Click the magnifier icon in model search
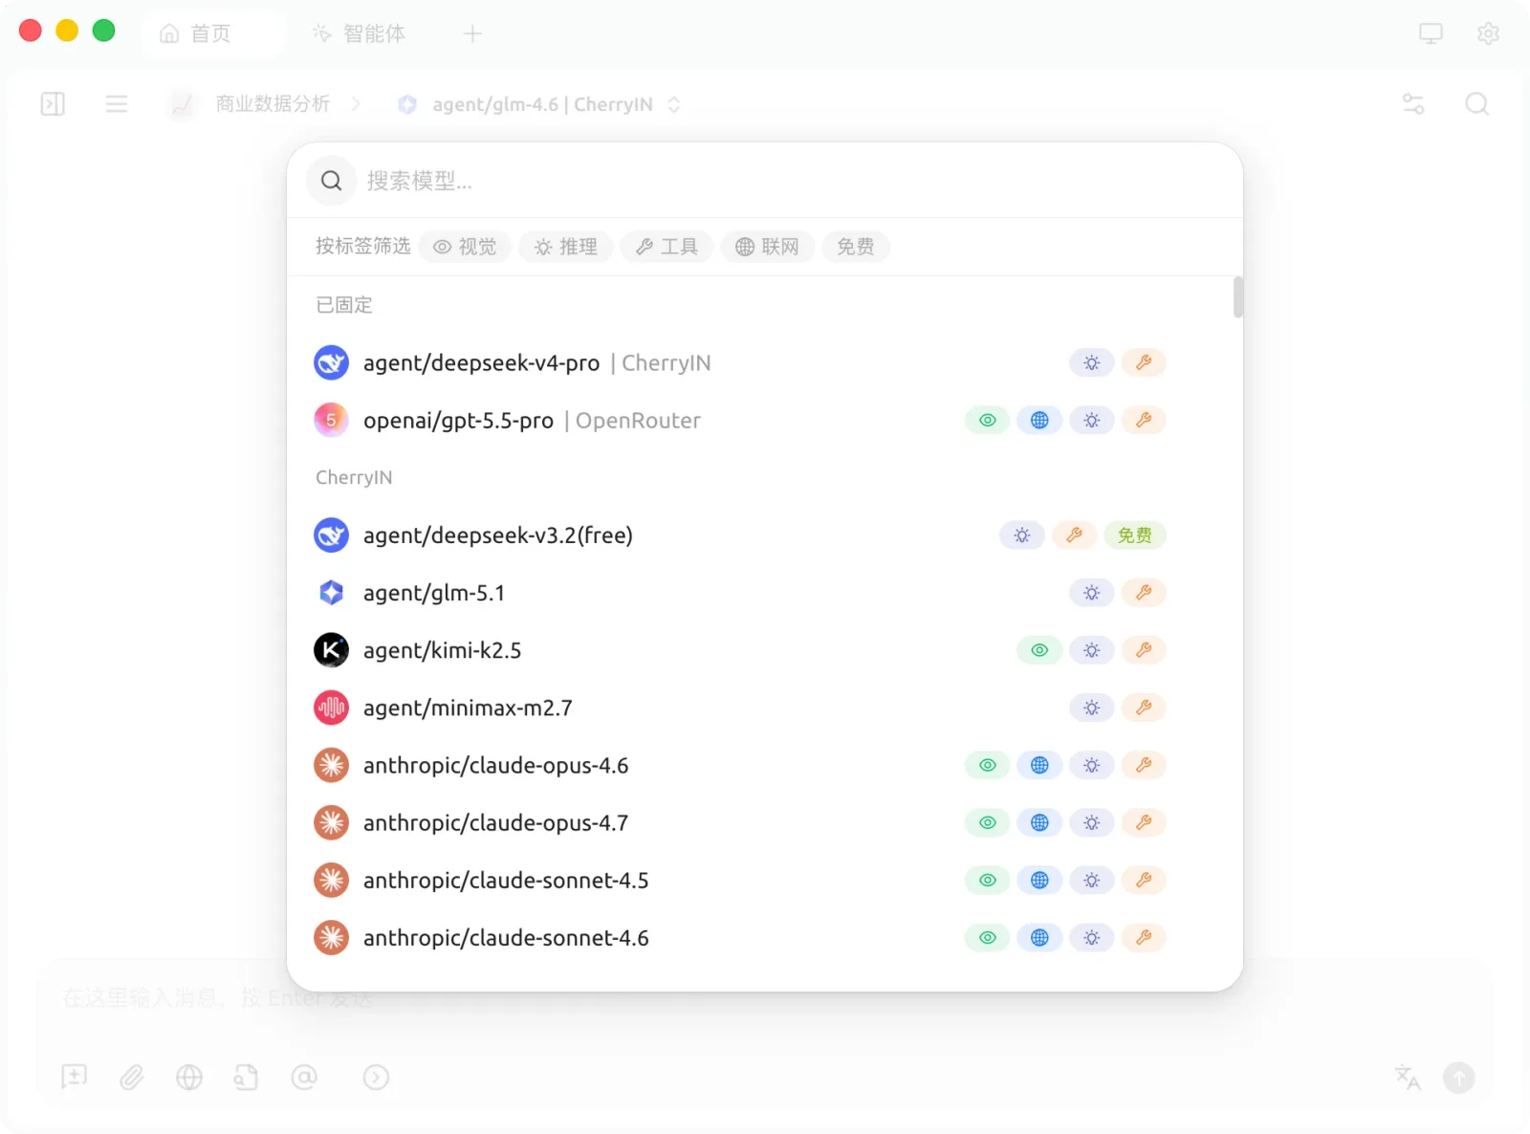 click(331, 181)
